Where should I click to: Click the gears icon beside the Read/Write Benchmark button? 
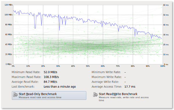(95, 95)
